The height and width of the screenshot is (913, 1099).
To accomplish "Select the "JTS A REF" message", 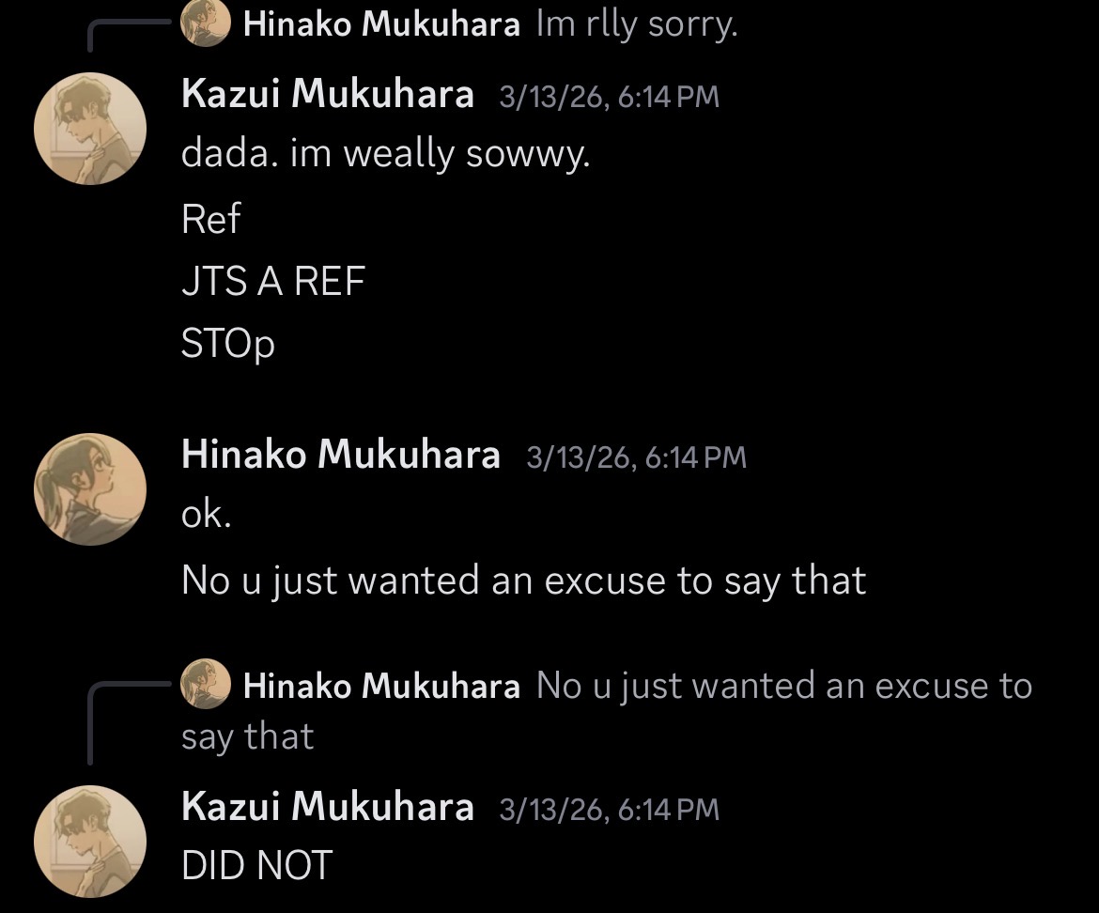I will [x=272, y=281].
